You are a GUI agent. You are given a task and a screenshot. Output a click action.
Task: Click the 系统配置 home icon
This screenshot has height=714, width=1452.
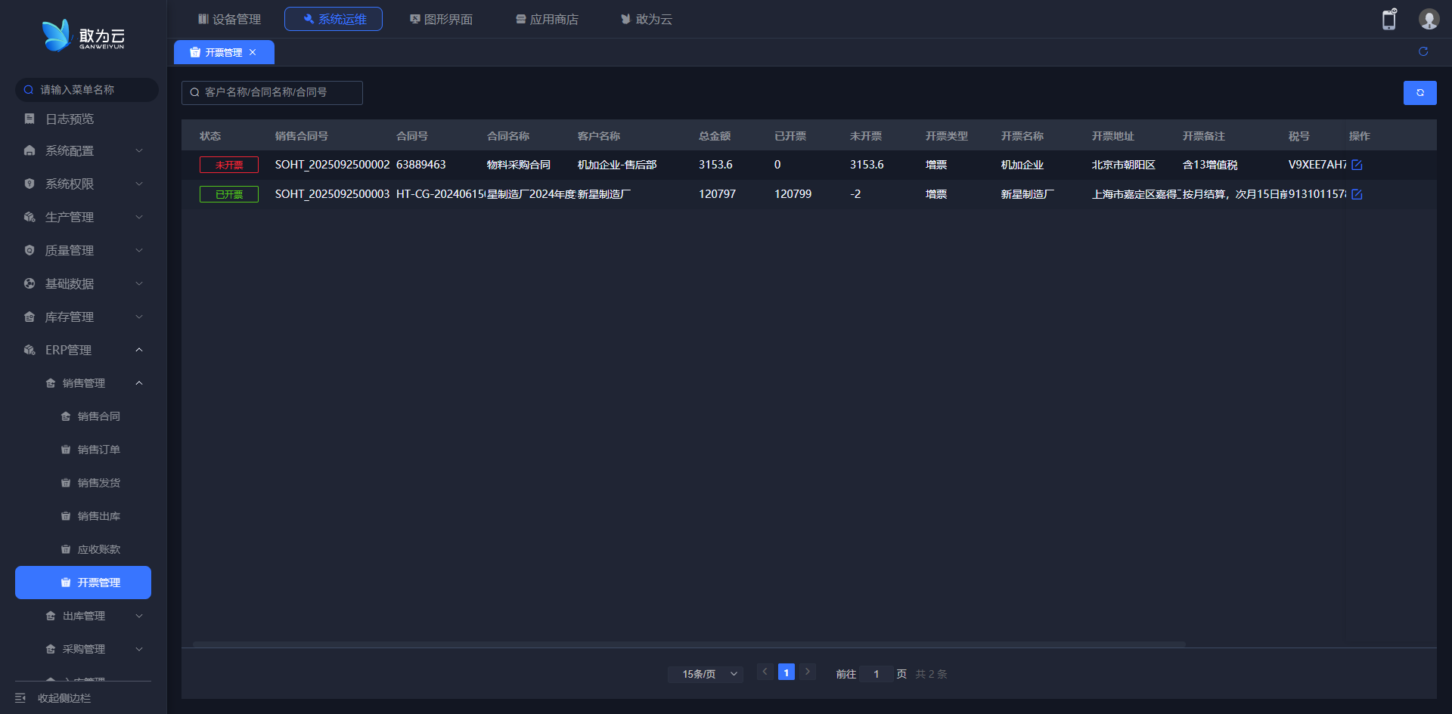[x=29, y=150]
